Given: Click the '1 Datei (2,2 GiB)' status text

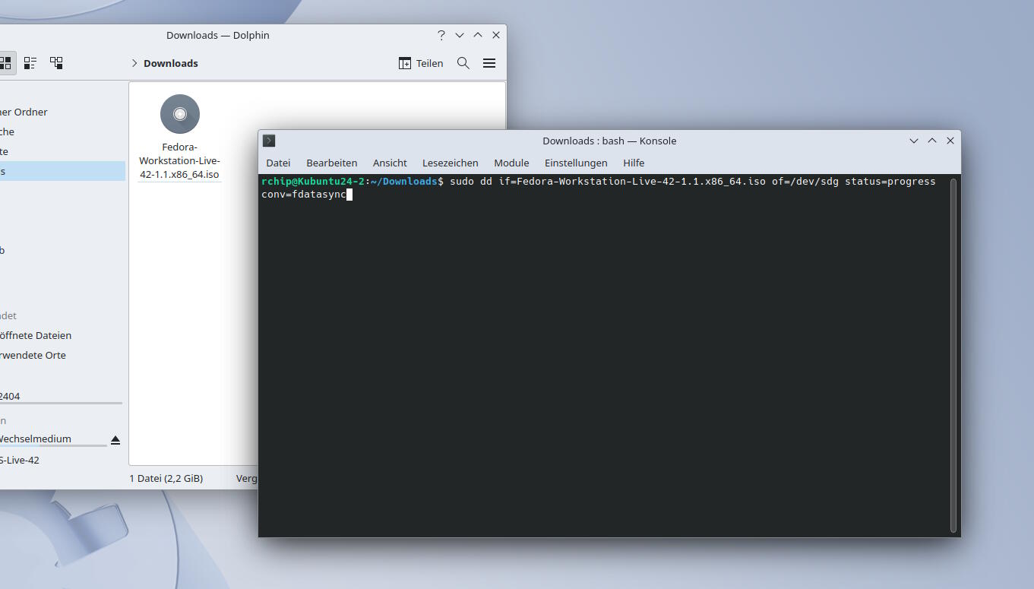Looking at the screenshot, I should point(166,478).
